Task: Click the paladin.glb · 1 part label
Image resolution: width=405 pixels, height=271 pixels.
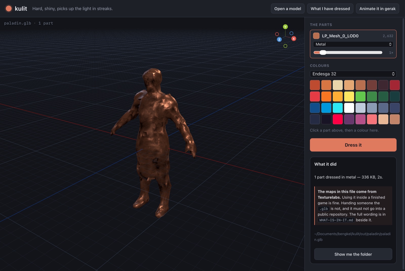Action: 29,23
